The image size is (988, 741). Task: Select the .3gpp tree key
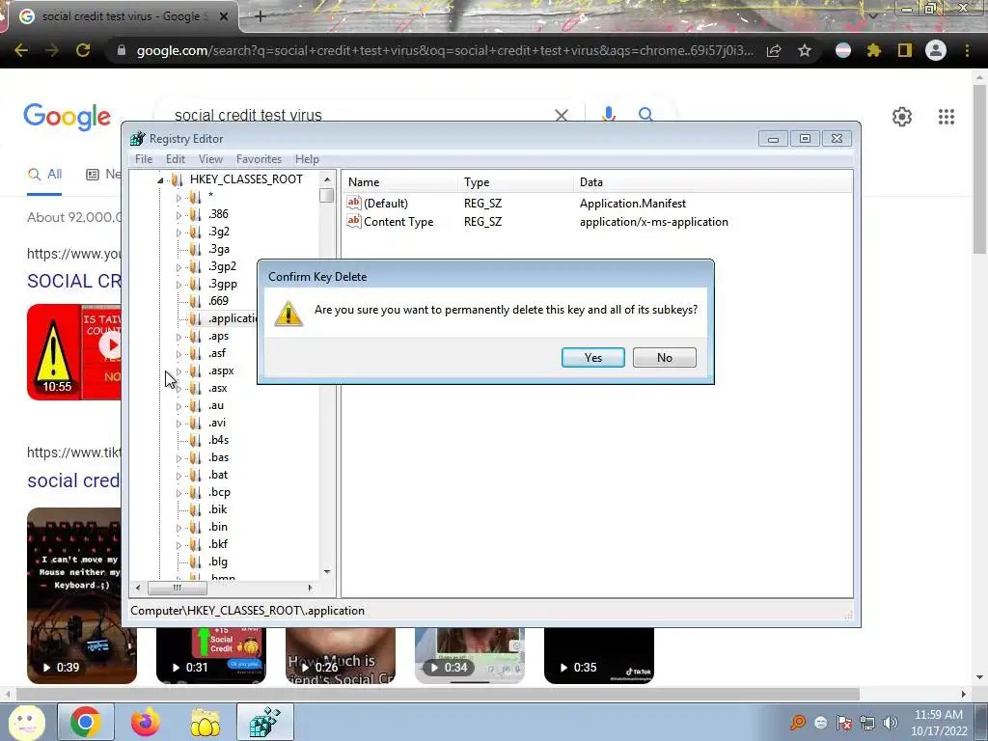[223, 285]
